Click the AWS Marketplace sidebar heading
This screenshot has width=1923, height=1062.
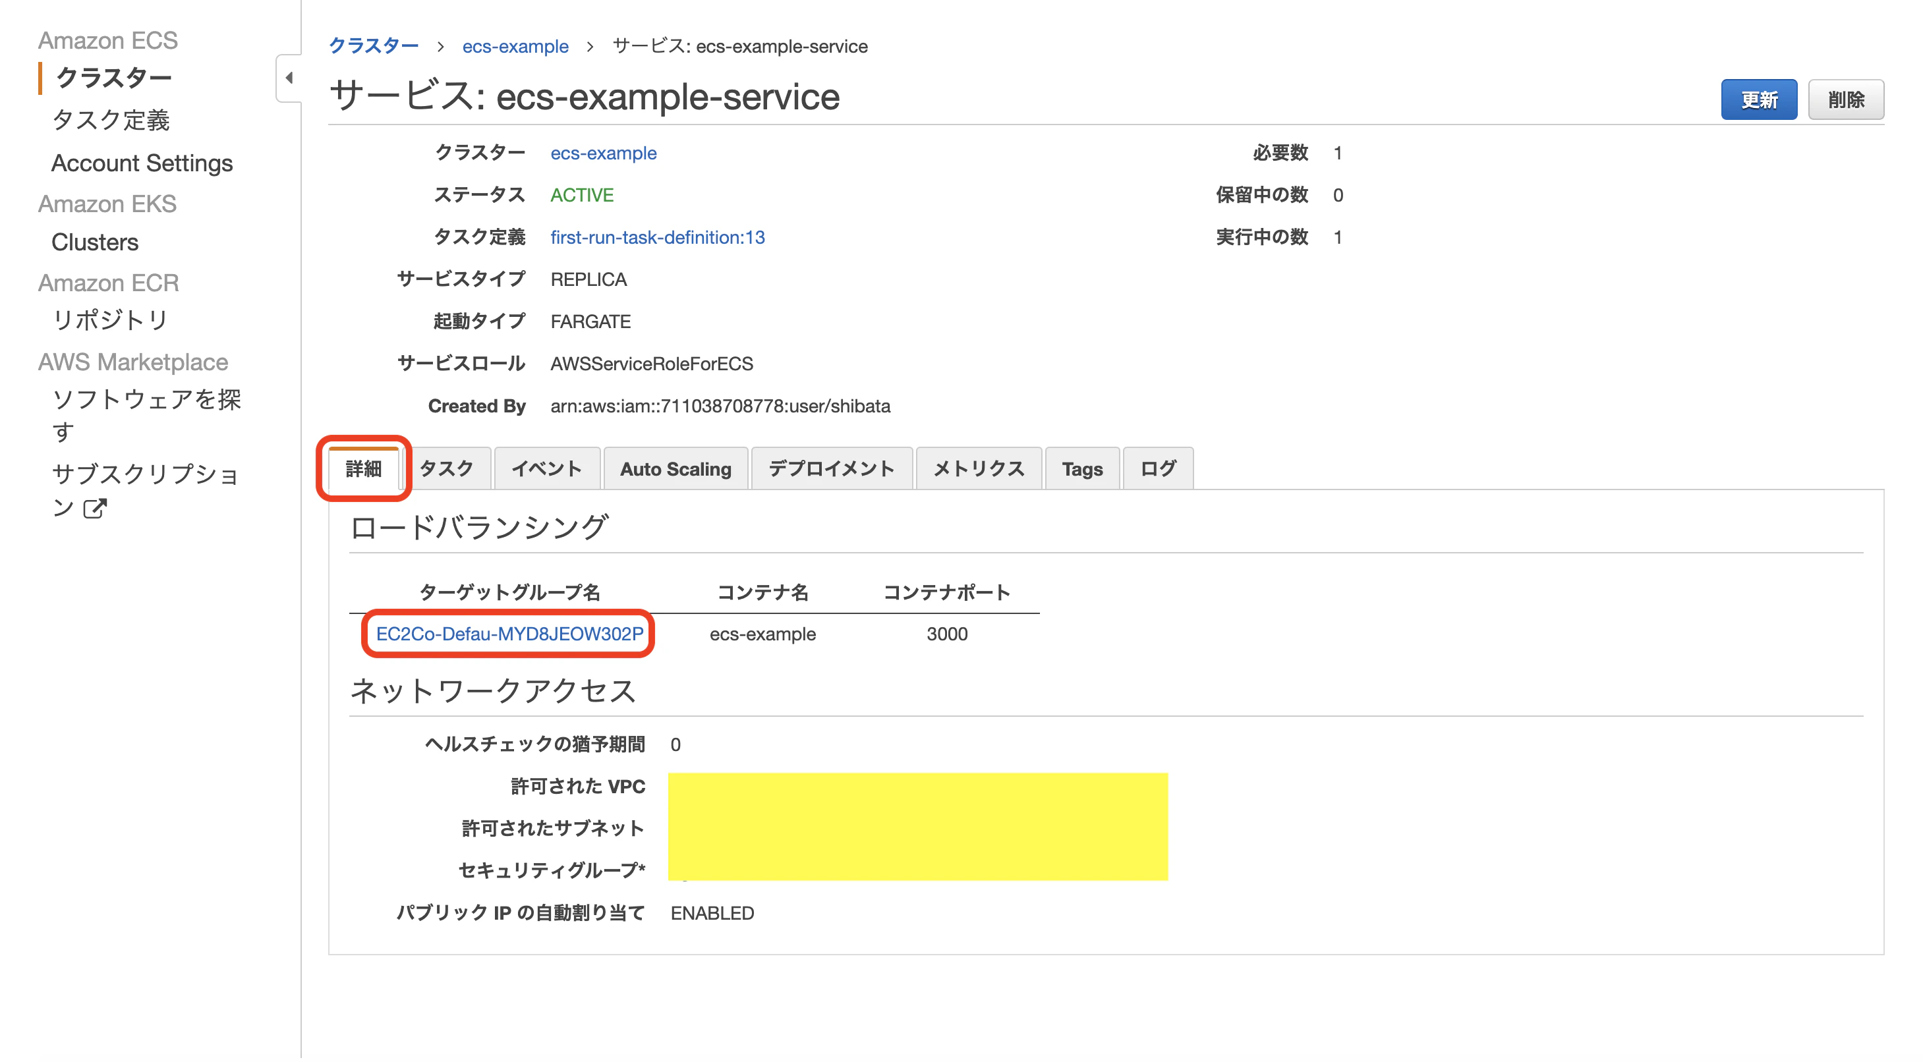click(x=133, y=362)
